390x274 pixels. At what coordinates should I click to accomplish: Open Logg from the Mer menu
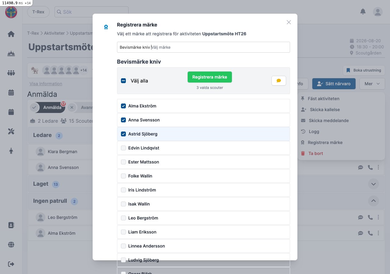[x=341, y=132]
